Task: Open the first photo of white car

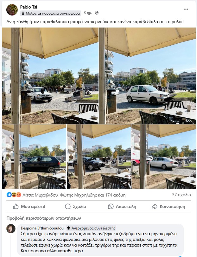Action: pos(50,76)
